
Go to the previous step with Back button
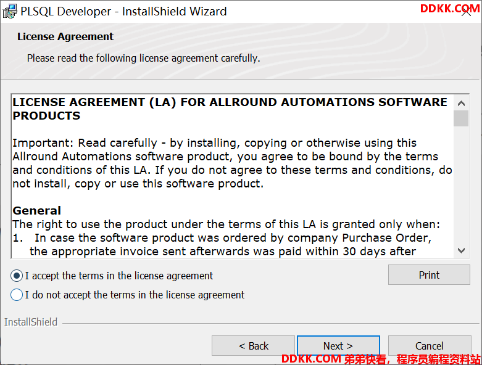(x=253, y=346)
